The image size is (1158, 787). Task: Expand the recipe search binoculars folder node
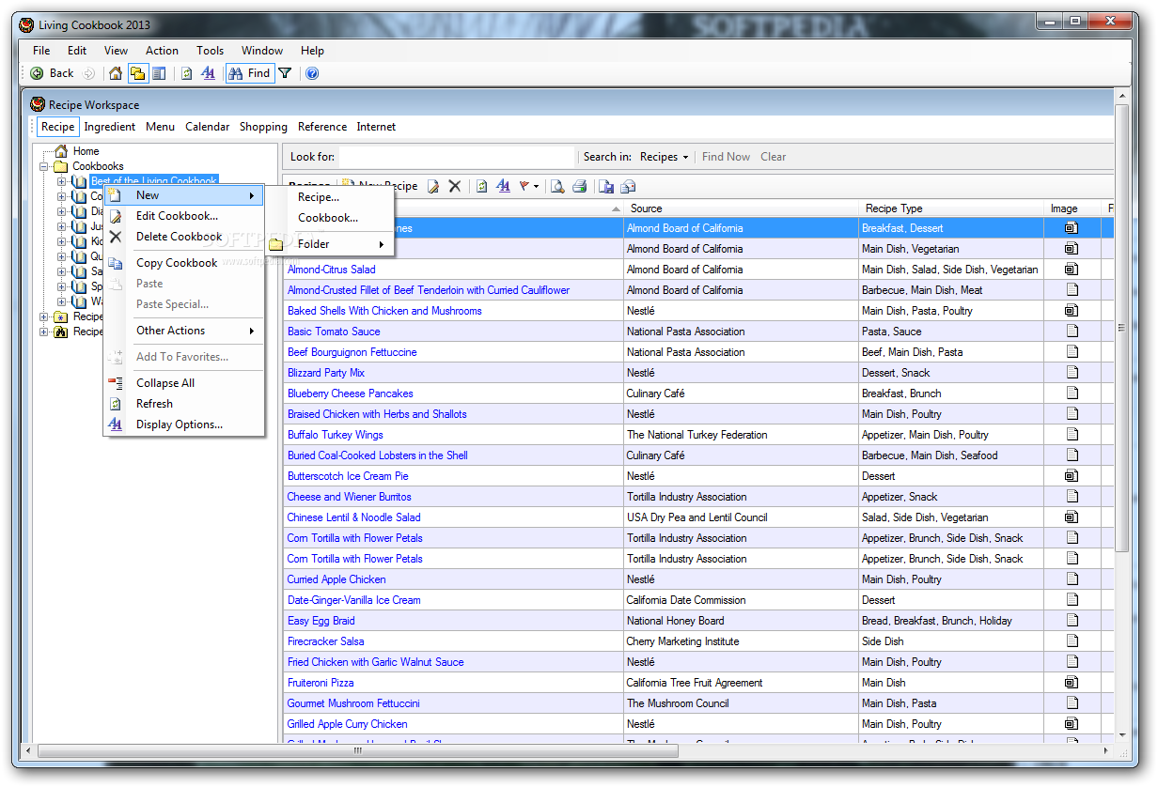[44, 332]
